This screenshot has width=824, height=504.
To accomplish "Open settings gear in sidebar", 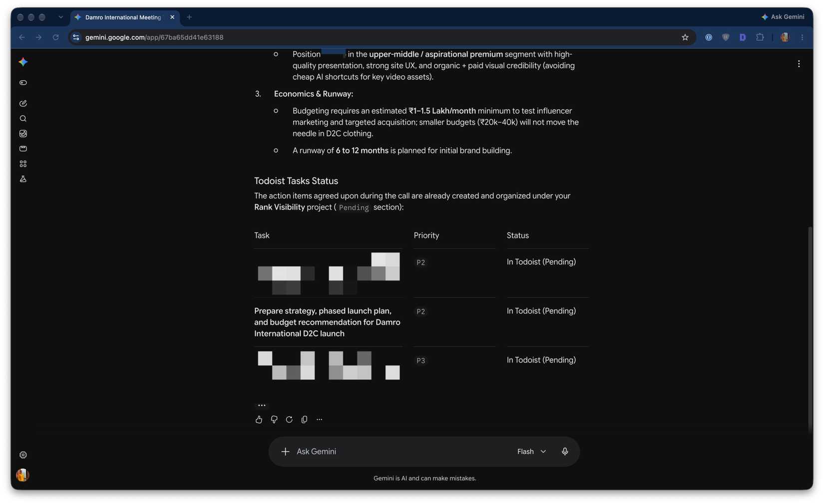I will [x=23, y=455].
